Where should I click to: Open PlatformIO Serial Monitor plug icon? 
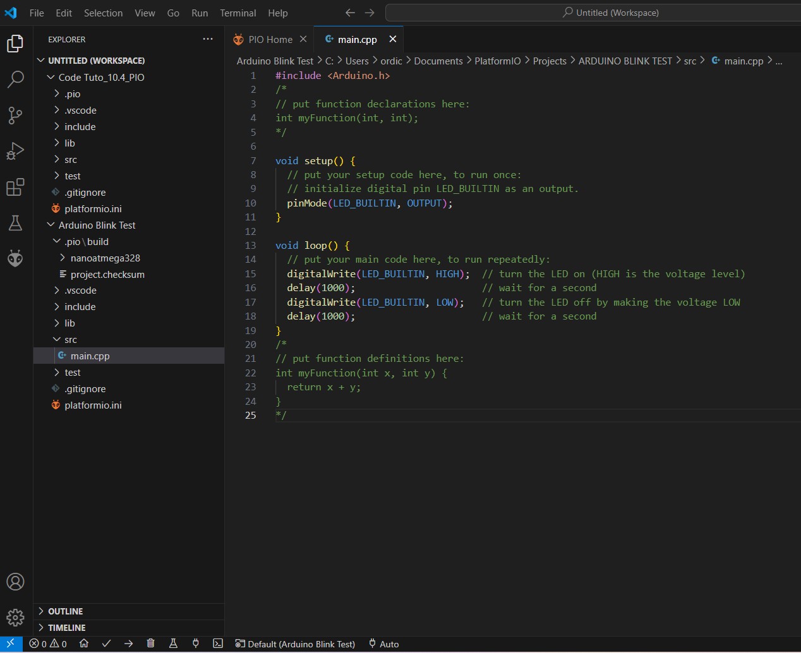pyautogui.click(x=195, y=644)
